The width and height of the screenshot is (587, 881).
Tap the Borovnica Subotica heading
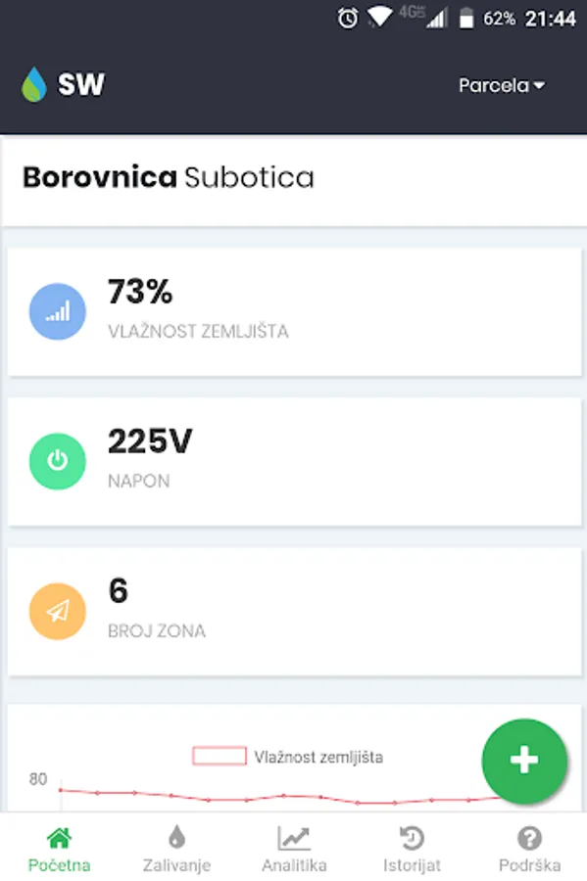168,178
